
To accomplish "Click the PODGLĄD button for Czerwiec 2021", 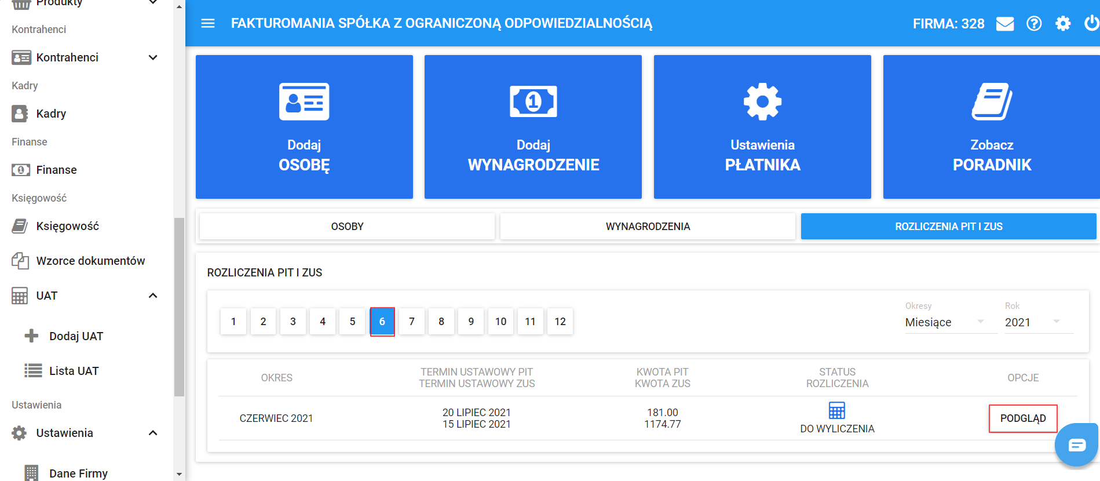I will pyautogui.click(x=1023, y=418).
